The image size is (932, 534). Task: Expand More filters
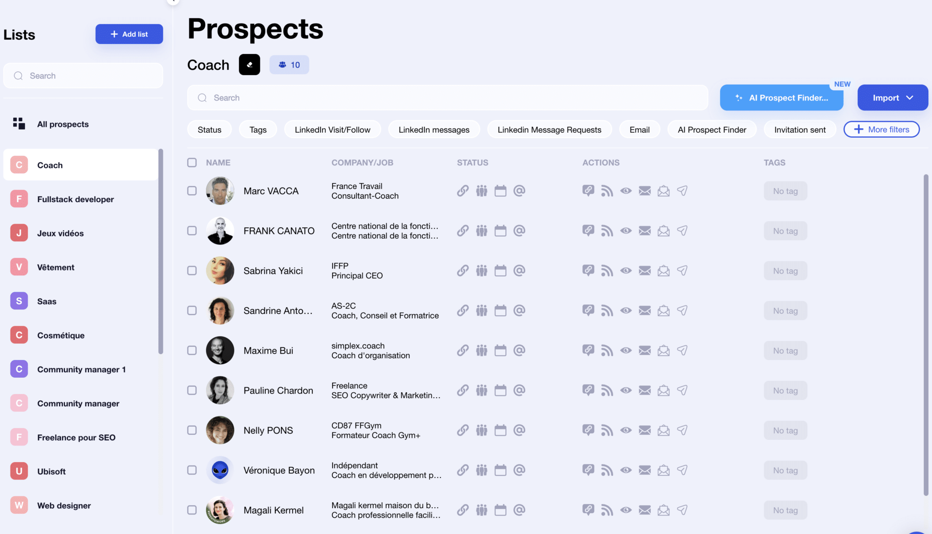click(881, 129)
